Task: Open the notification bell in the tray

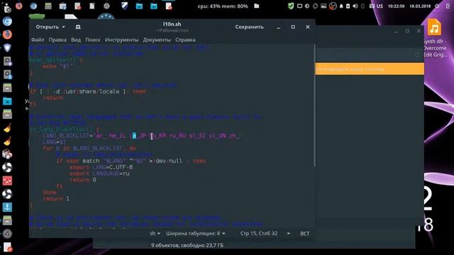Action: tap(341, 6)
